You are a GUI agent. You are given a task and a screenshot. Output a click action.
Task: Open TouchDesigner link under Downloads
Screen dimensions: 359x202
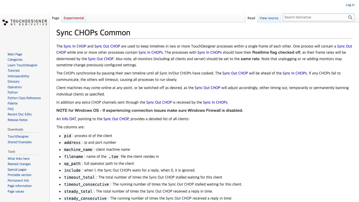(18, 136)
